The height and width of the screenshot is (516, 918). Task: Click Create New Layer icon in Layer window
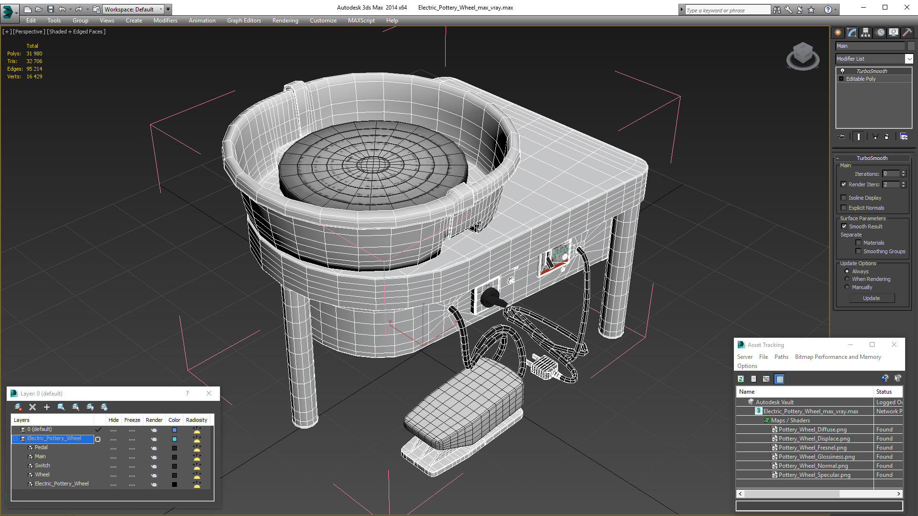pos(18,407)
